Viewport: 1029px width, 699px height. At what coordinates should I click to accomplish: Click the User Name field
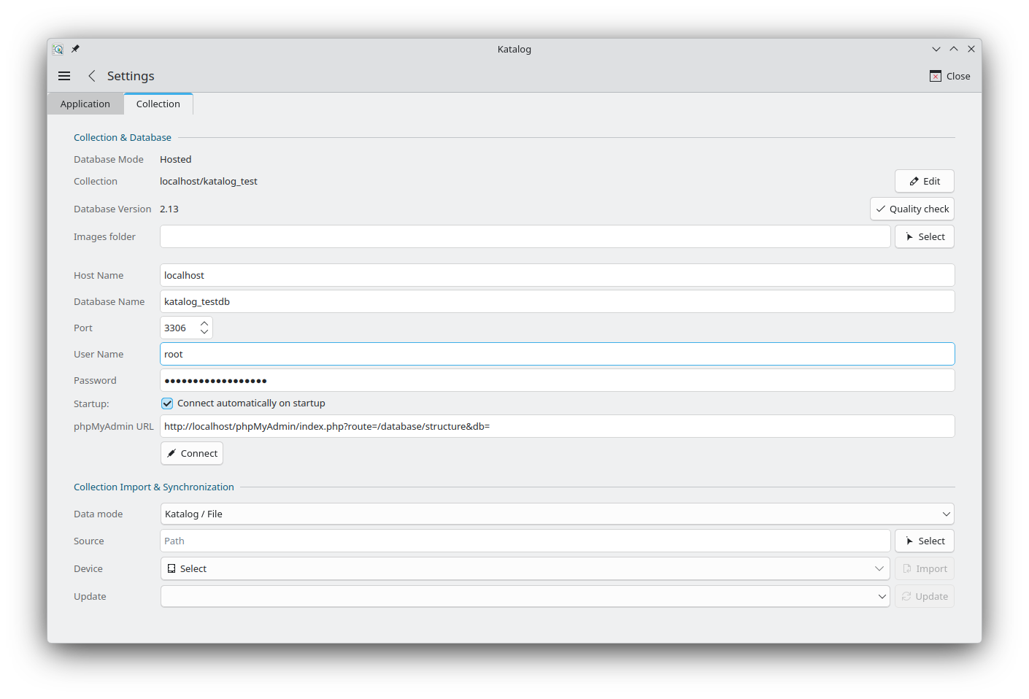click(558, 354)
